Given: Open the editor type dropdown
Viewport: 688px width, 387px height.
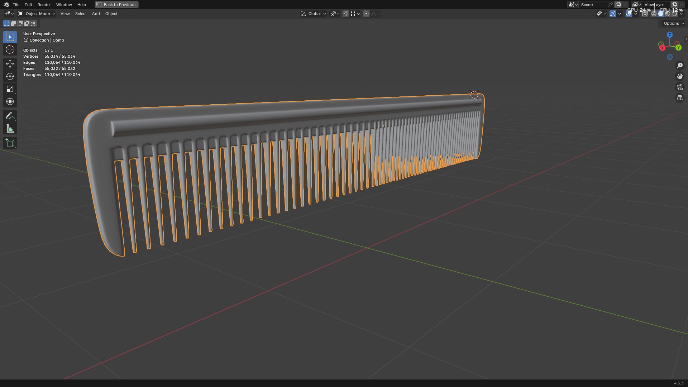Looking at the screenshot, I should pos(9,14).
